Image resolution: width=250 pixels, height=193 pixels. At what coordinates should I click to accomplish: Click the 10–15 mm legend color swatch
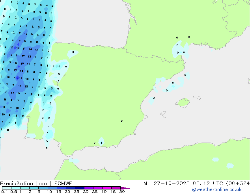point(52,188)
